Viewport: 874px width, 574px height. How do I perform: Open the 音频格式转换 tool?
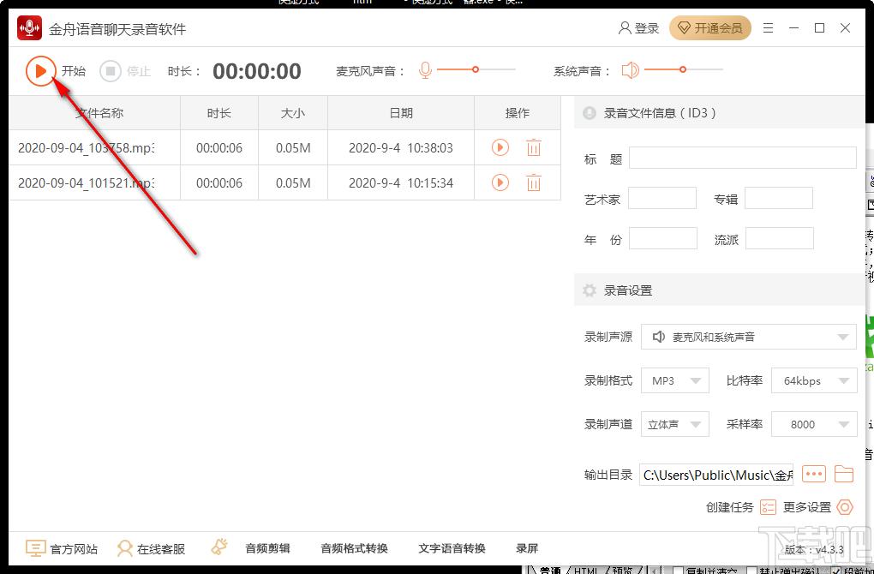(354, 548)
